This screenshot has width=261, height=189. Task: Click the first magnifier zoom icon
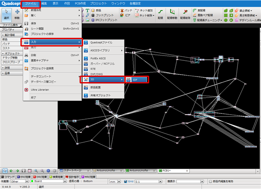point(36,171)
